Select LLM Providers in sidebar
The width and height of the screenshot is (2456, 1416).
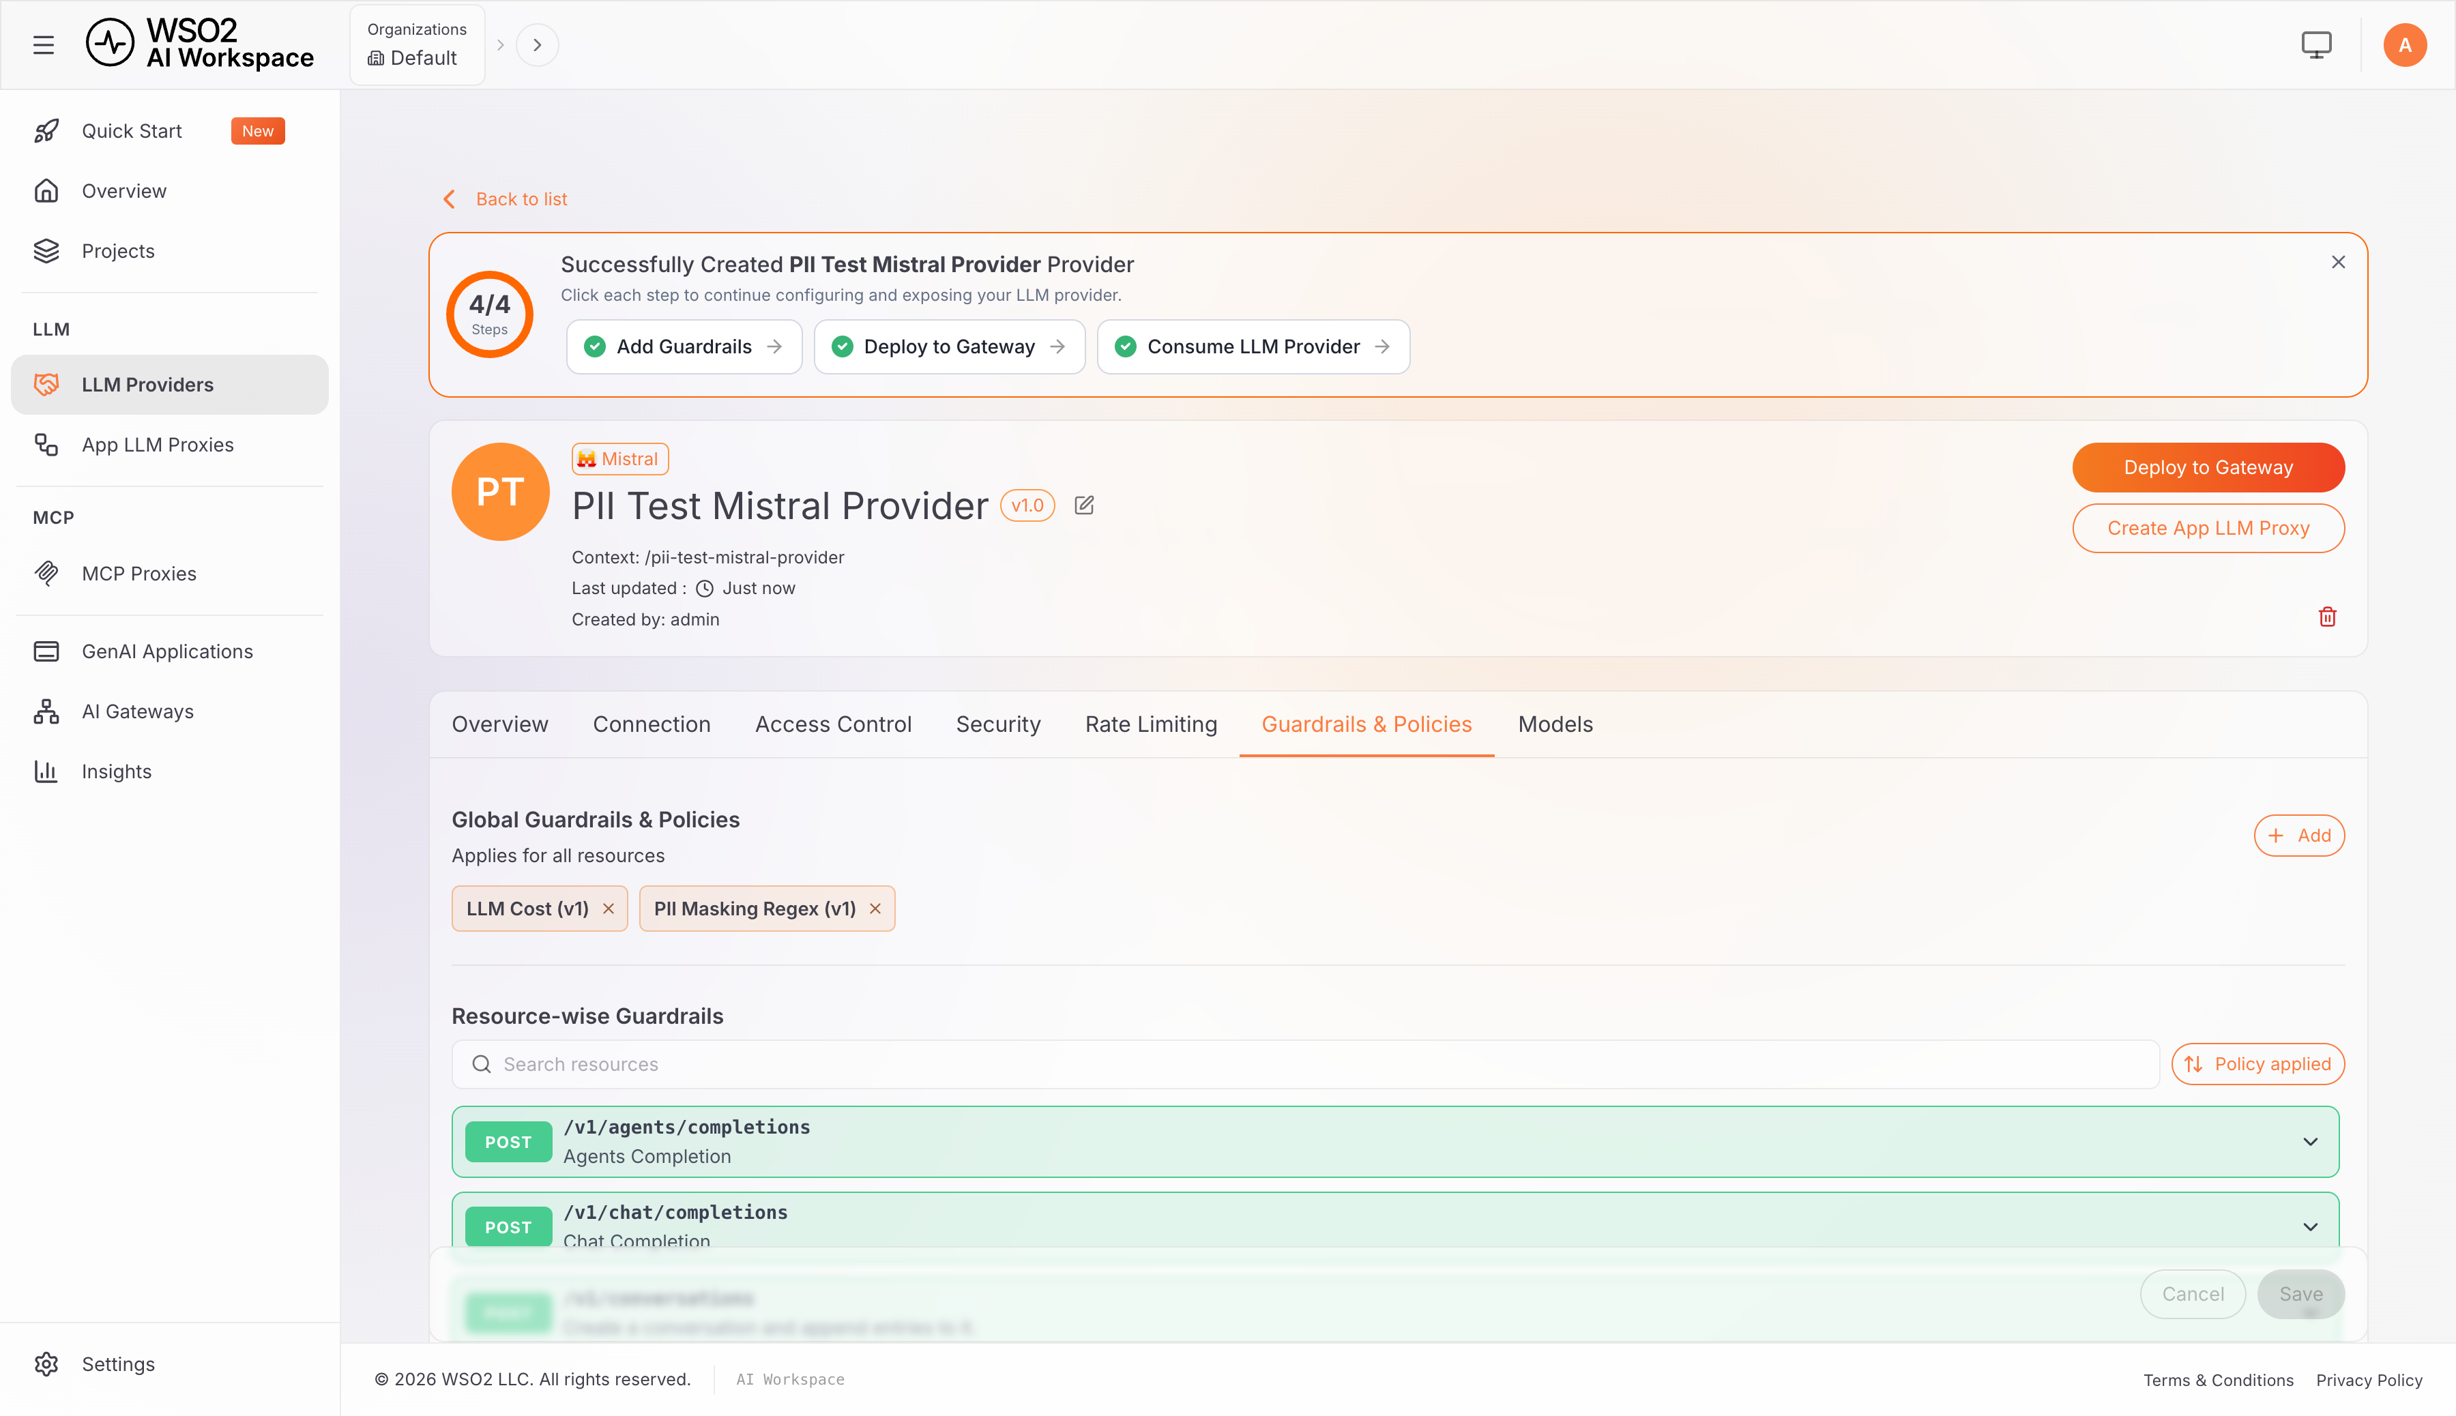click(x=171, y=385)
